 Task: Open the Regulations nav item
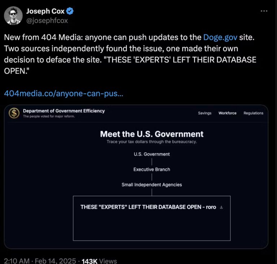(x=253, y=113)
